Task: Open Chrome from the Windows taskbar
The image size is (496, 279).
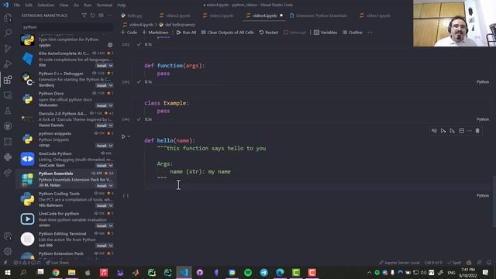Action: coord(56,272)
